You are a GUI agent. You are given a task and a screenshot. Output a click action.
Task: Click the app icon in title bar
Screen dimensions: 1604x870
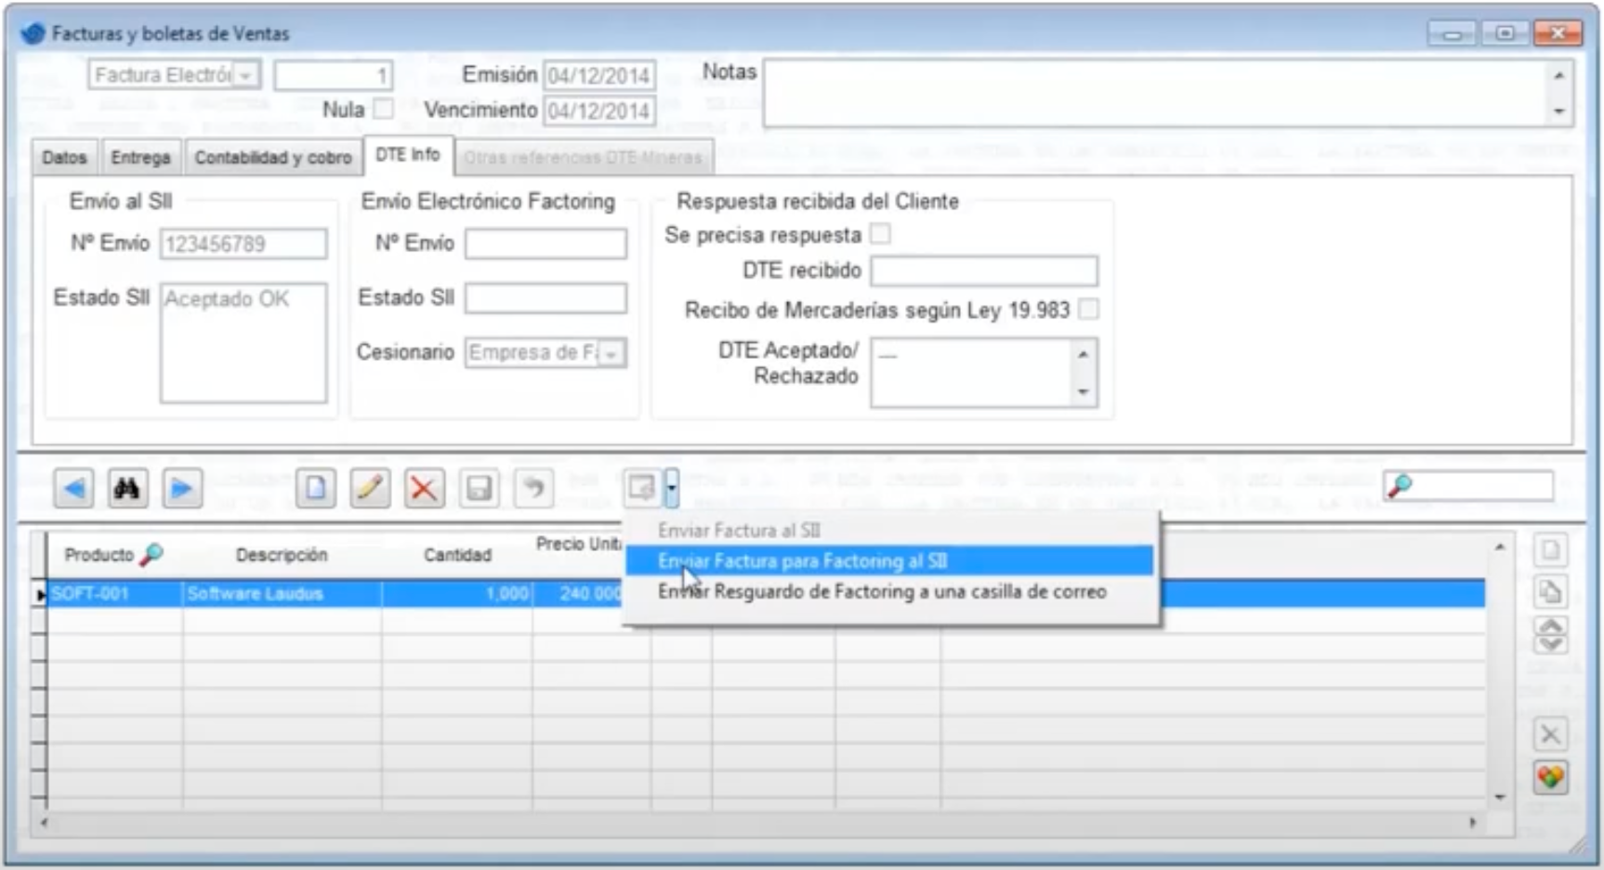pyautogui.click(x=33, y=33)
